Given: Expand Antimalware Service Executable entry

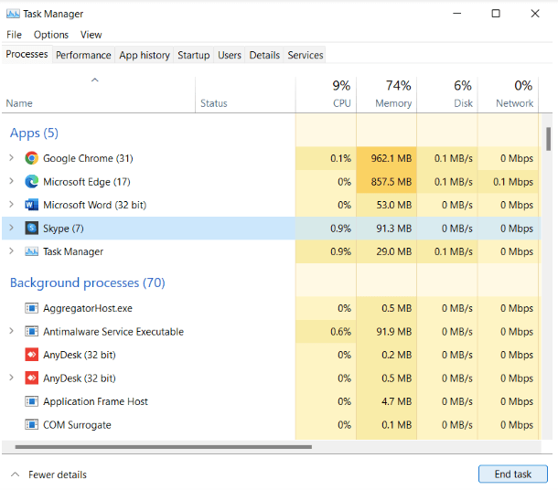Looking at the screenshot, I should click(x=11, y=331).
